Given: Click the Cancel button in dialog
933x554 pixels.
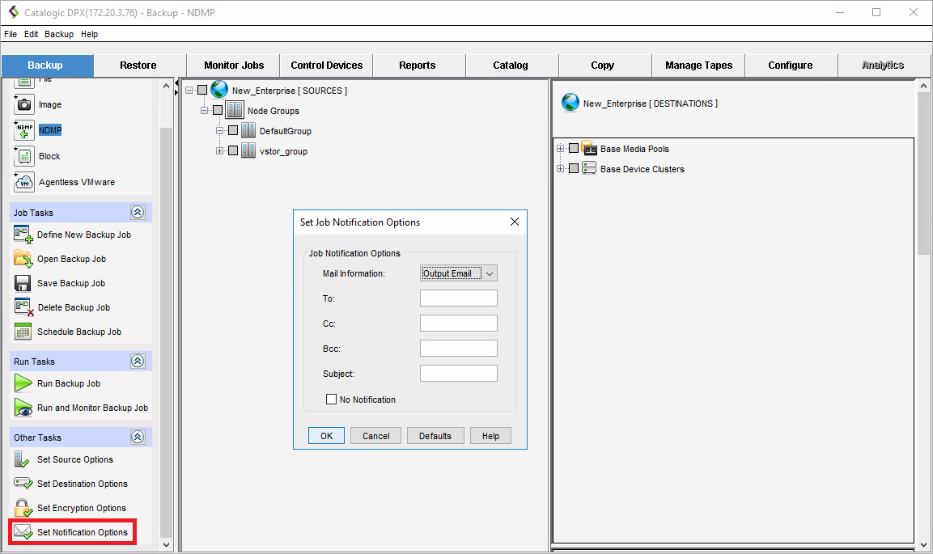Looking at the screenshot, I should [x=375, y=436].
